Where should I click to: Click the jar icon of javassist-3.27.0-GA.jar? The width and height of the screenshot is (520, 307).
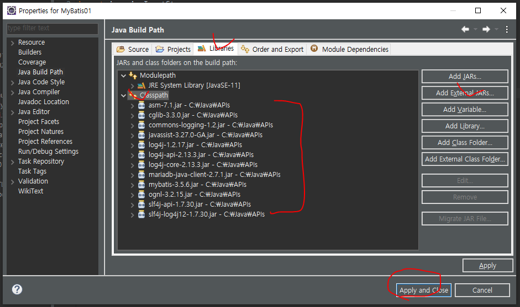point(141,135)
